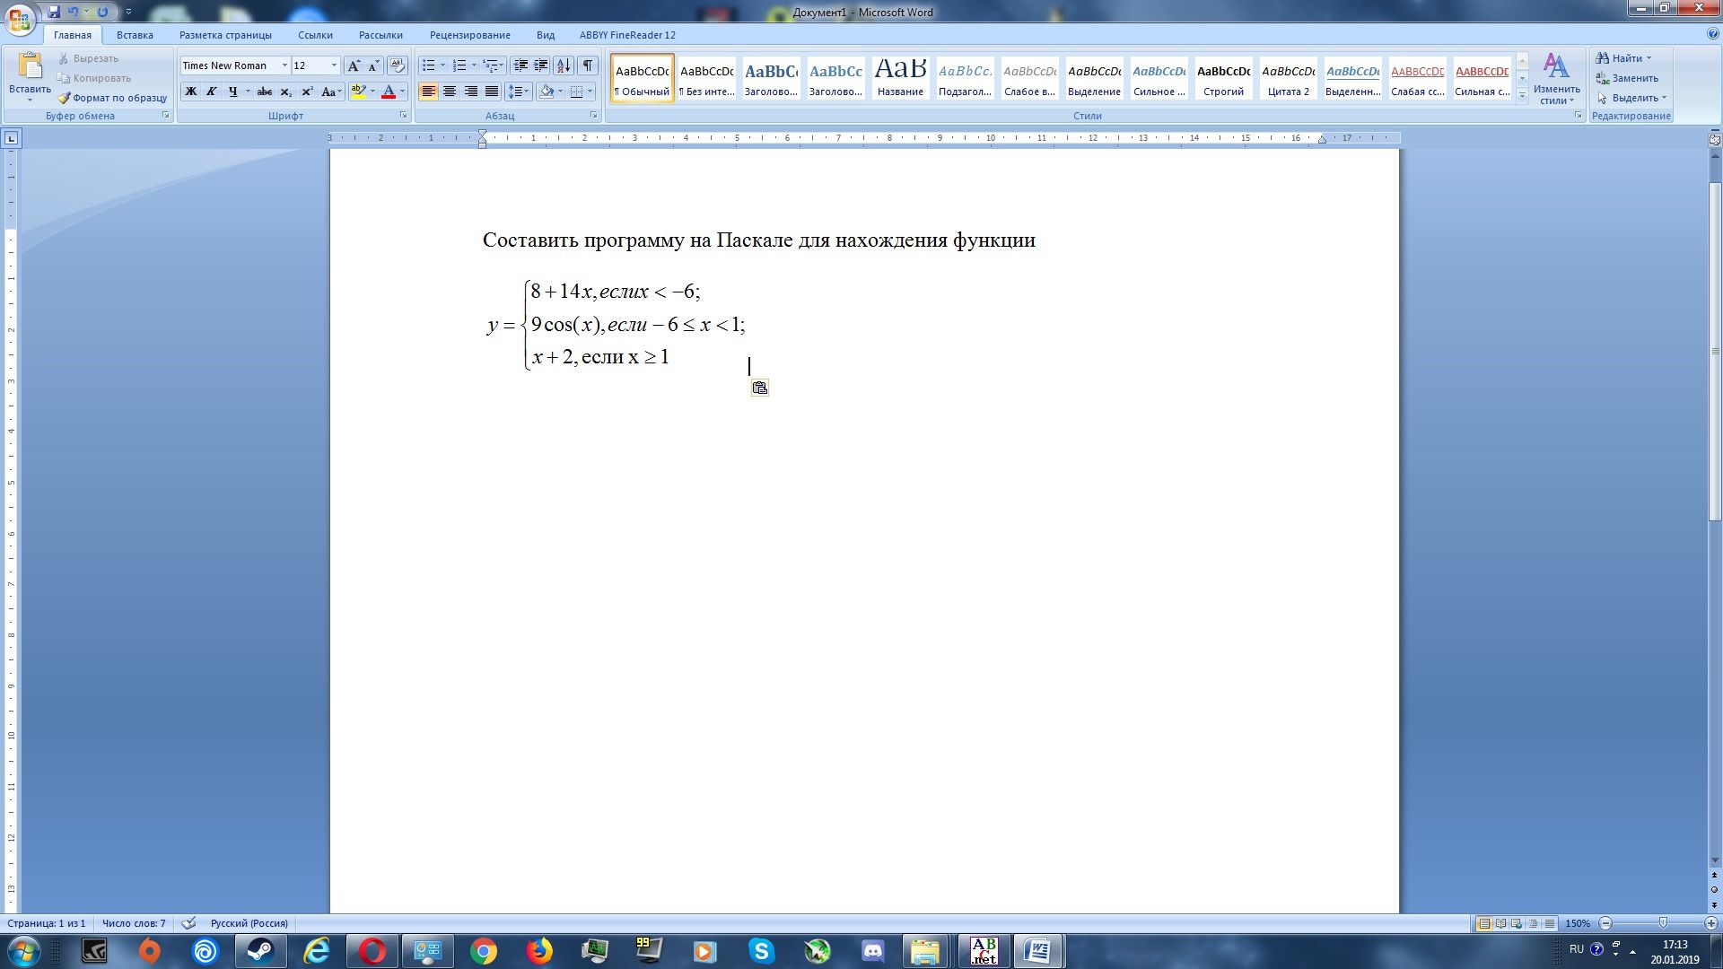Click the Format Painter brush icon

(x=65, y=98)
